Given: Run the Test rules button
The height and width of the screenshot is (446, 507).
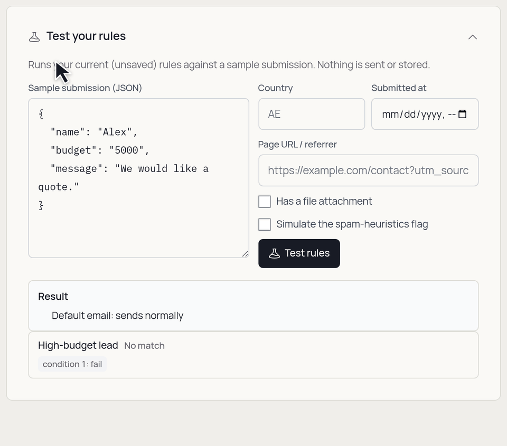Looking at the screenshot, I should click(x=299, y=253).
